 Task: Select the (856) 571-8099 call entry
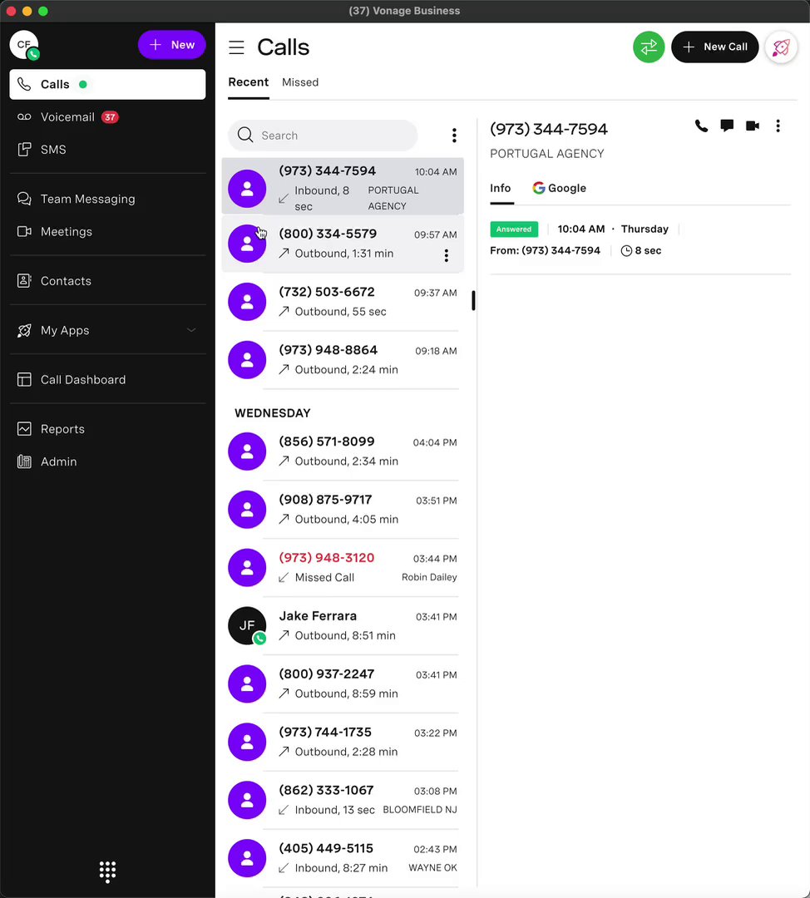tap(343, 451)
